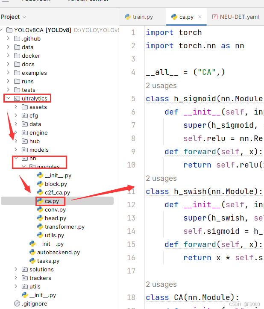The image size is (264, 309).
Task: Click the docker folder icon
Action: (17, 56)
